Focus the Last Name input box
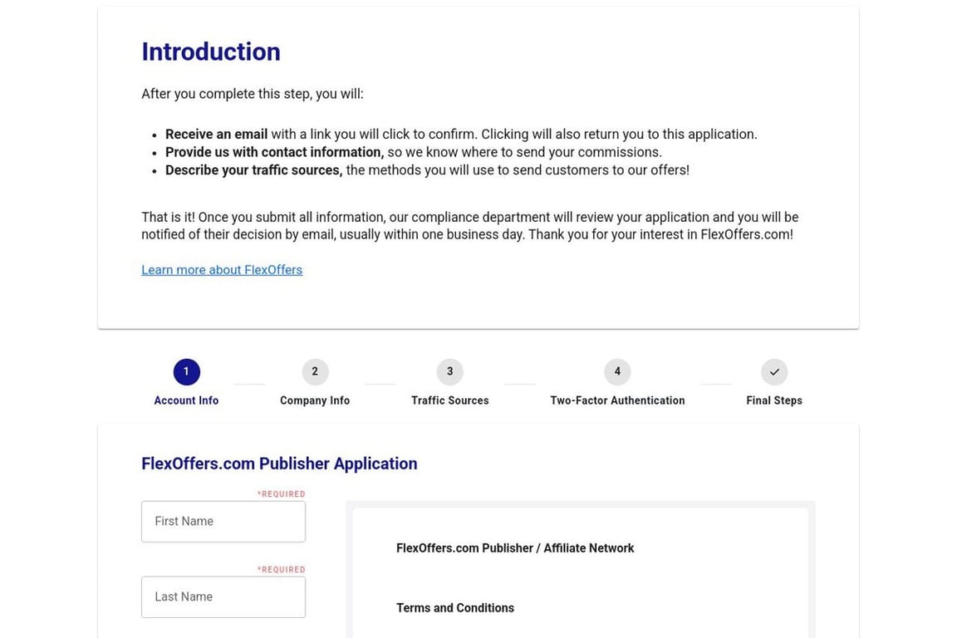This screenshot has height=638, width=957. point(223,596)
